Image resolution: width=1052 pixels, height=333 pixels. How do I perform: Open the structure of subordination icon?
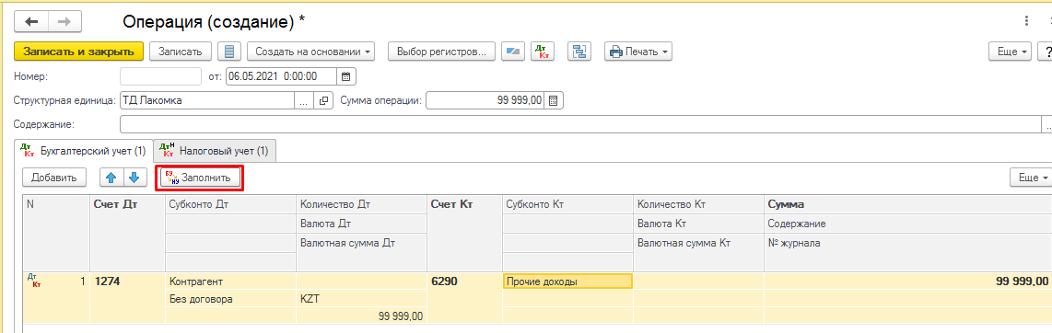(579, 52)
